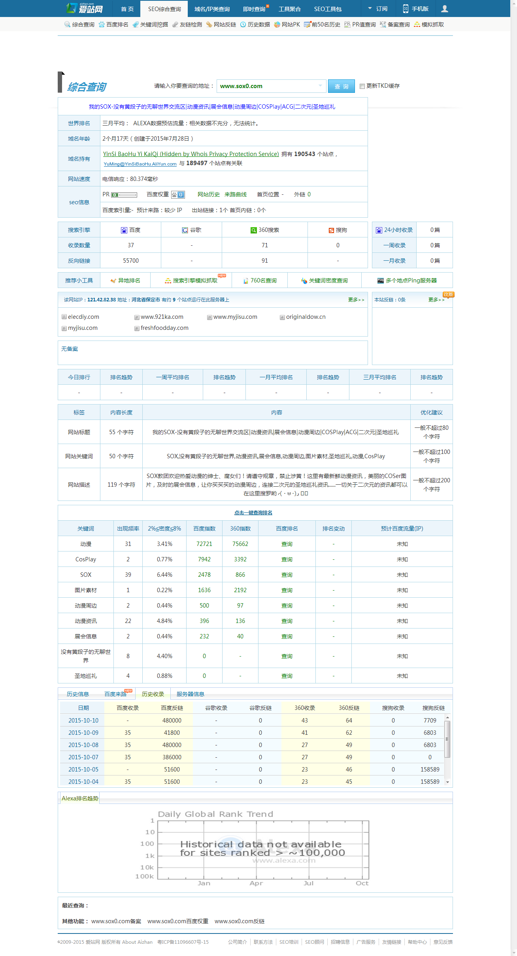Click history table scroll-up arrow
The image size is (517, 956).
click(447, 717)
